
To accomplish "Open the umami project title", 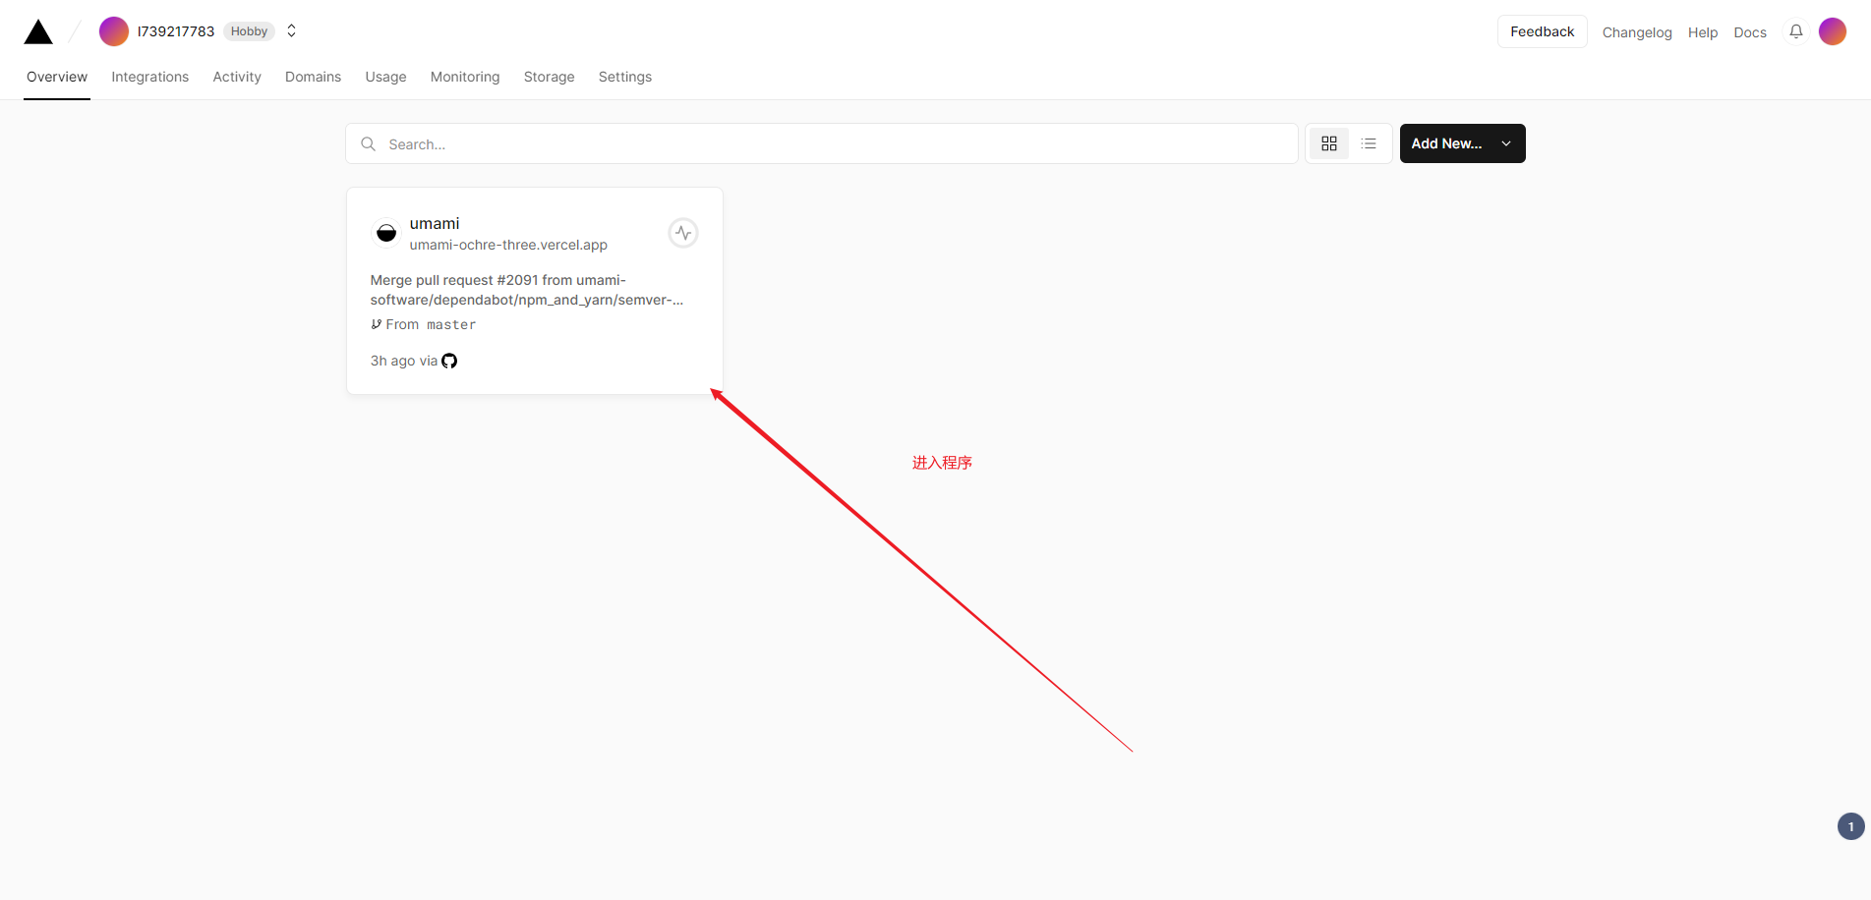I will pos(435,223).
